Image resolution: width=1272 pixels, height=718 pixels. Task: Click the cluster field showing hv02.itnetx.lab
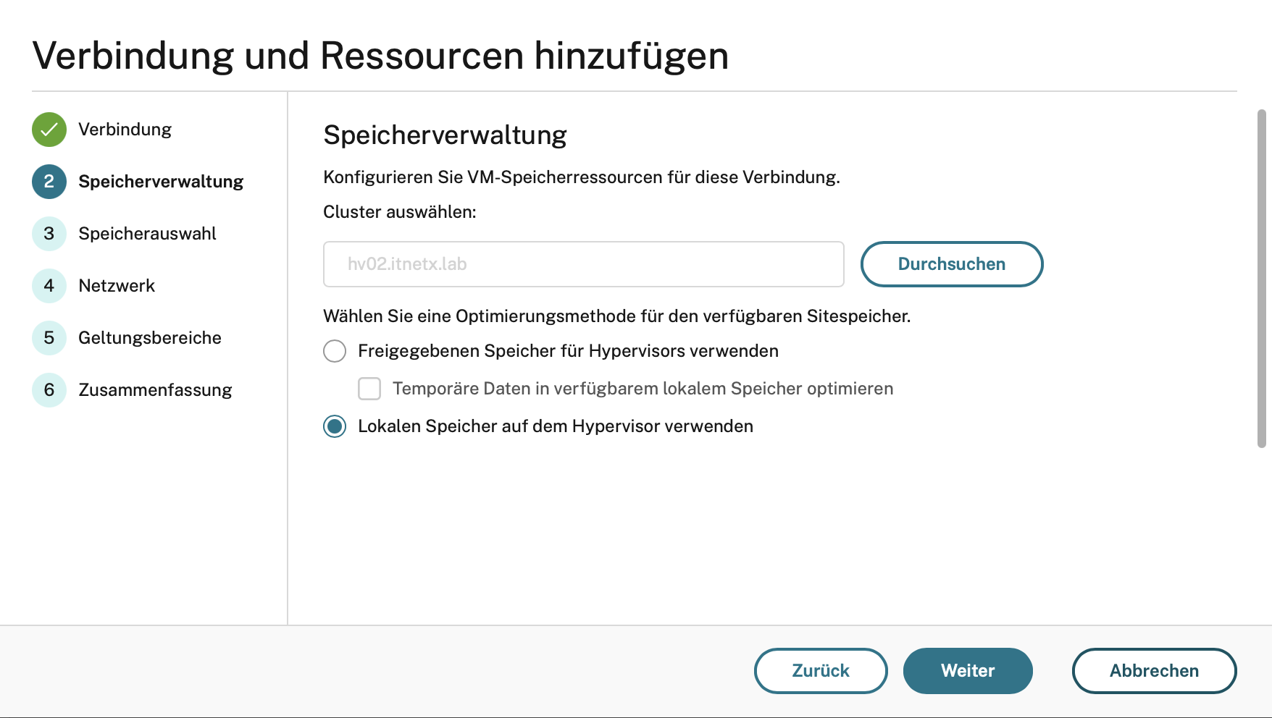coord(584,264)
